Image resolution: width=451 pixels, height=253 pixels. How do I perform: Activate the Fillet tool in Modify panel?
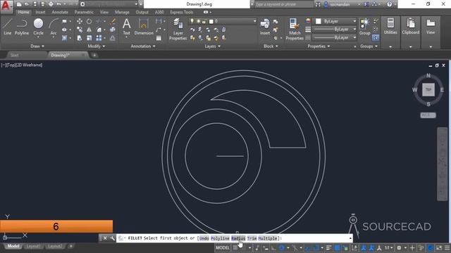coord(99,30)
